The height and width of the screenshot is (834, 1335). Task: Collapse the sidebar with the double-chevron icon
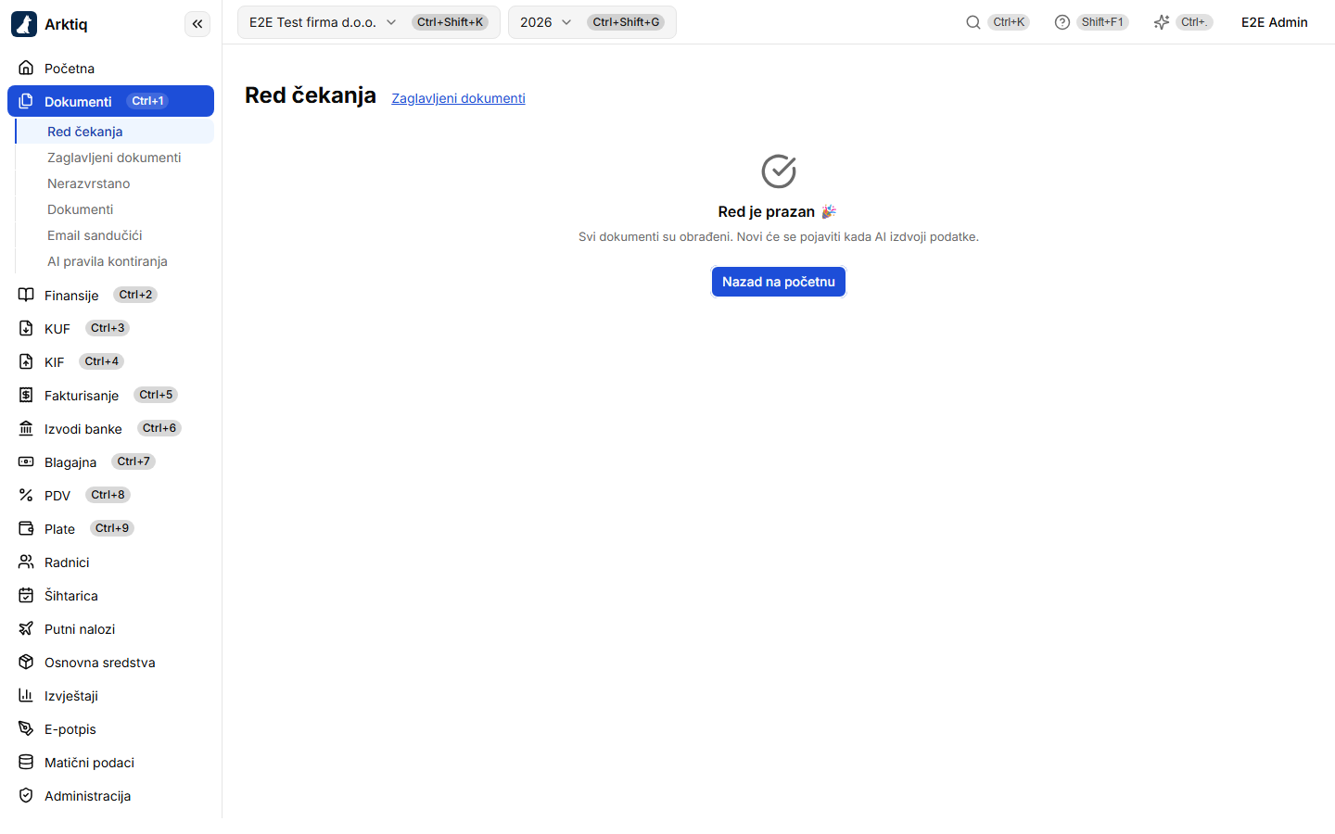[197, 24]
